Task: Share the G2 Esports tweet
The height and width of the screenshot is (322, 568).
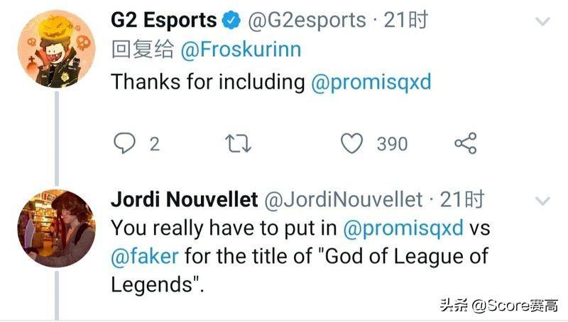Action: pyautogui.click(x=465, y=144)
